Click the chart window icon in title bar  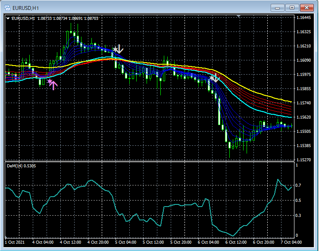[7, 8]
